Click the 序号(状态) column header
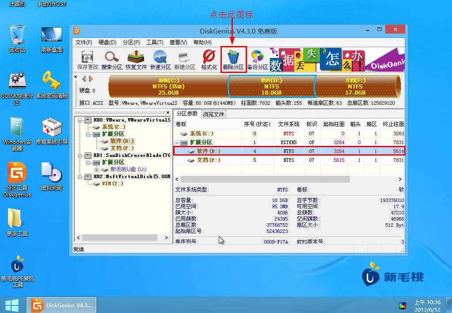This screenshot has width=452, height=313. click(258, 124)
